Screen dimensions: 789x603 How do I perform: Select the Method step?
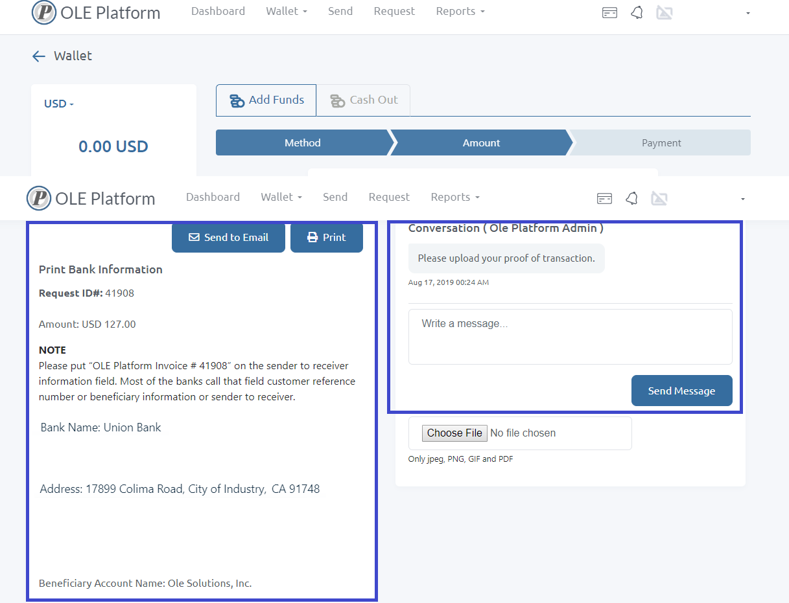click(x=303, y=142)
